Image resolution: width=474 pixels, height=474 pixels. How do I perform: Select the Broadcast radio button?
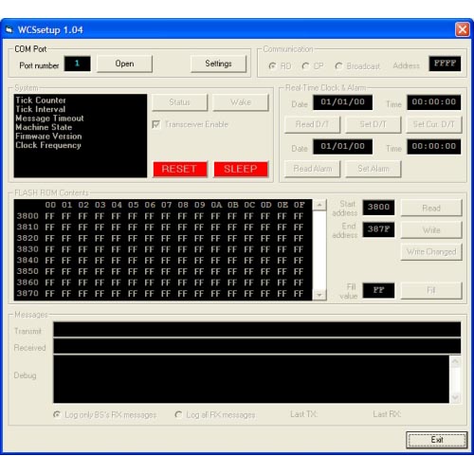[x=338, y=66]
